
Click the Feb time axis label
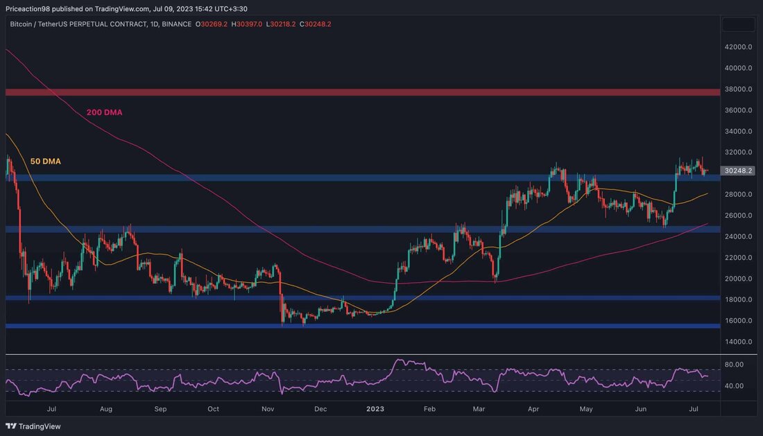click(x=429, y=409)
